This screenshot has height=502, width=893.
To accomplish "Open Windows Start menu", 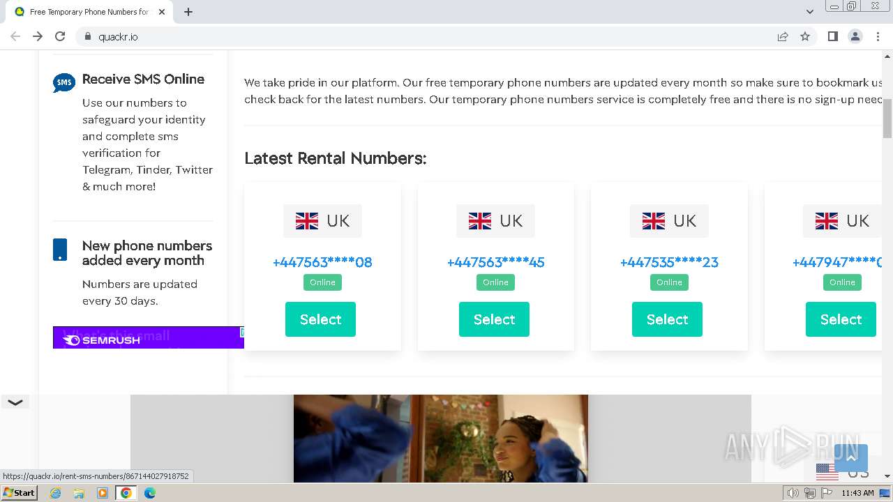I will [19, 493].
